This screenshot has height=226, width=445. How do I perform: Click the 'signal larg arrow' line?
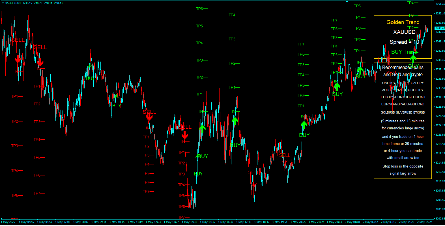click(x=403, y=173)
